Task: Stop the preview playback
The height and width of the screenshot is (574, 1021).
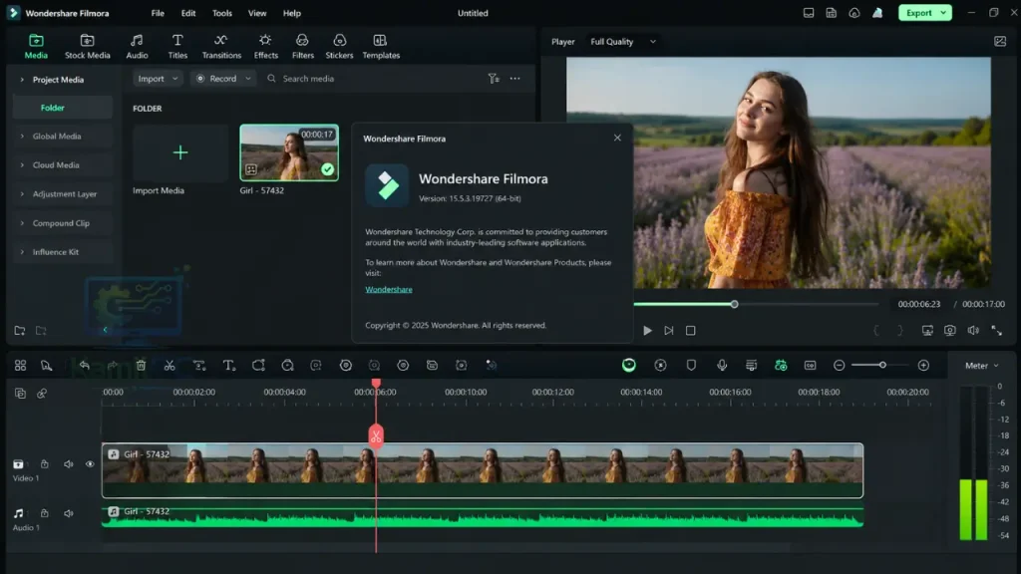Action: [x=690, y=331]
